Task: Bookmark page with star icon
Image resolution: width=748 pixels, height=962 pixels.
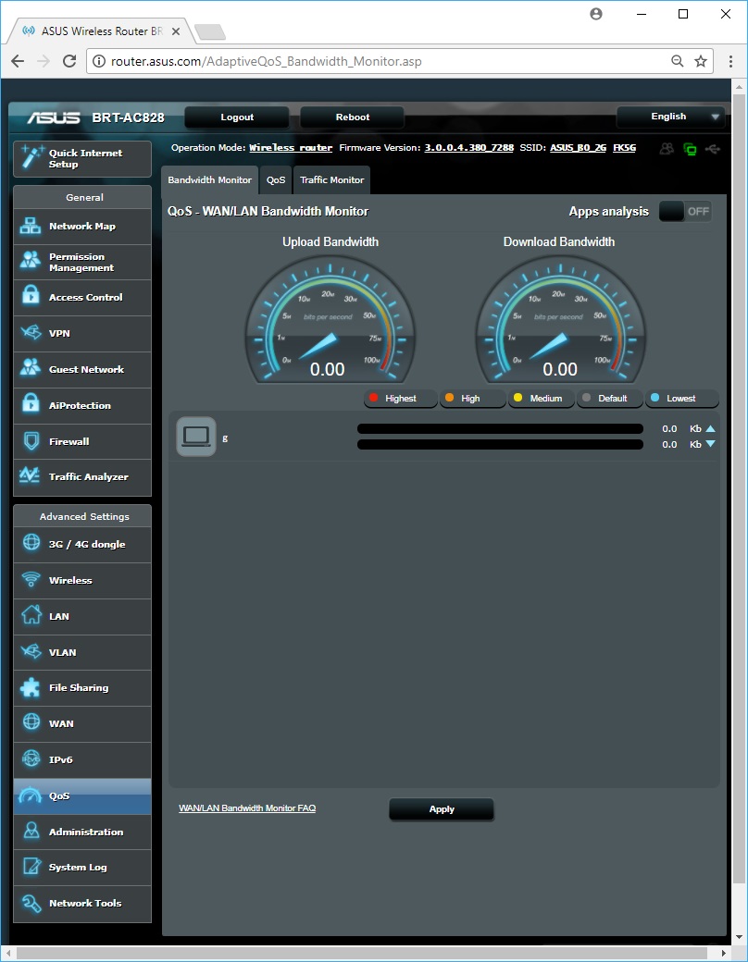Action: coord(701,61)
